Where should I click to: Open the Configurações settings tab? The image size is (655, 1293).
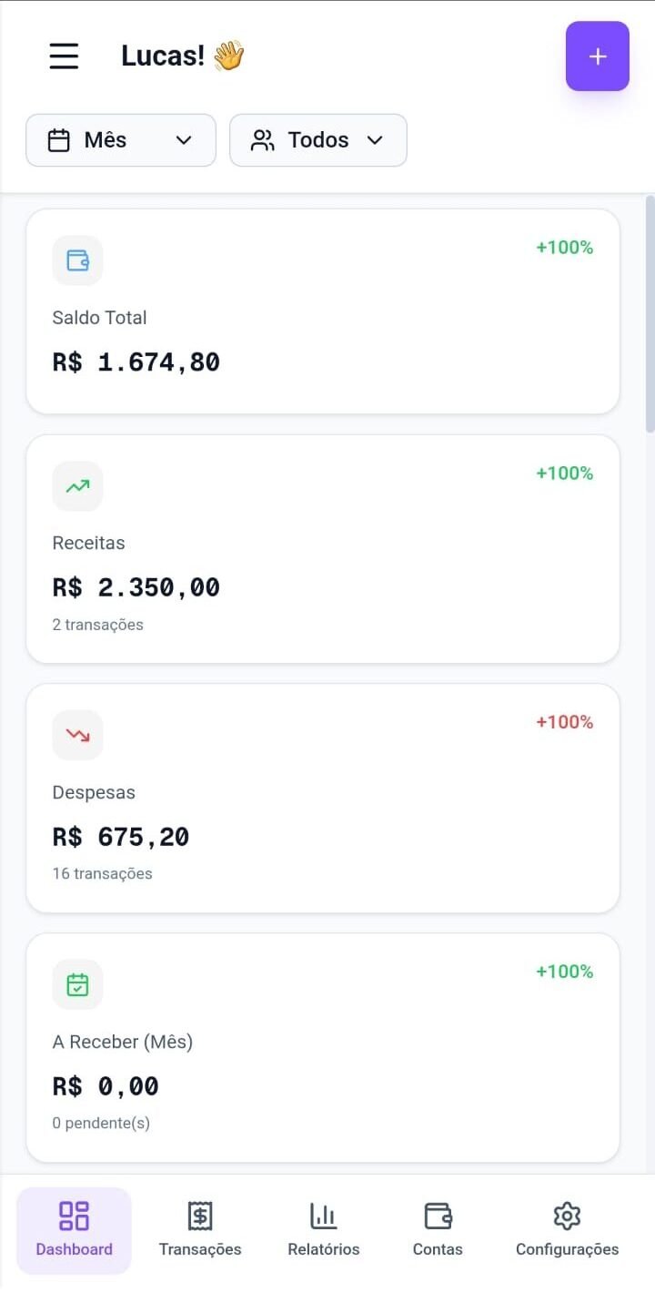click(567, 1229)
